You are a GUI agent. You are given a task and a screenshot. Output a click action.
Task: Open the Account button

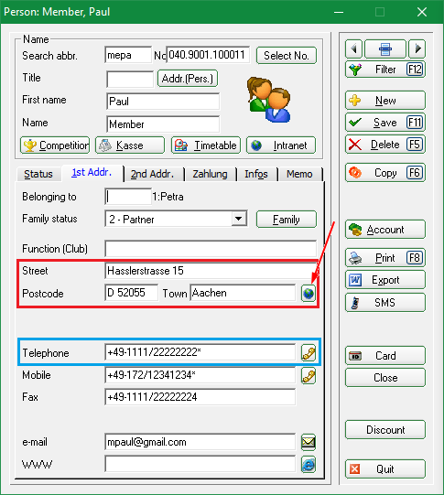tap(385, 230)
